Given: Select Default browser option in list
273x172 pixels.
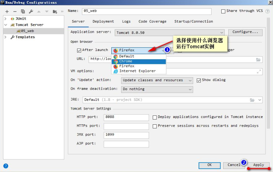Looking at the screenshot, I should pyautogui.click(x=139, y=57).
